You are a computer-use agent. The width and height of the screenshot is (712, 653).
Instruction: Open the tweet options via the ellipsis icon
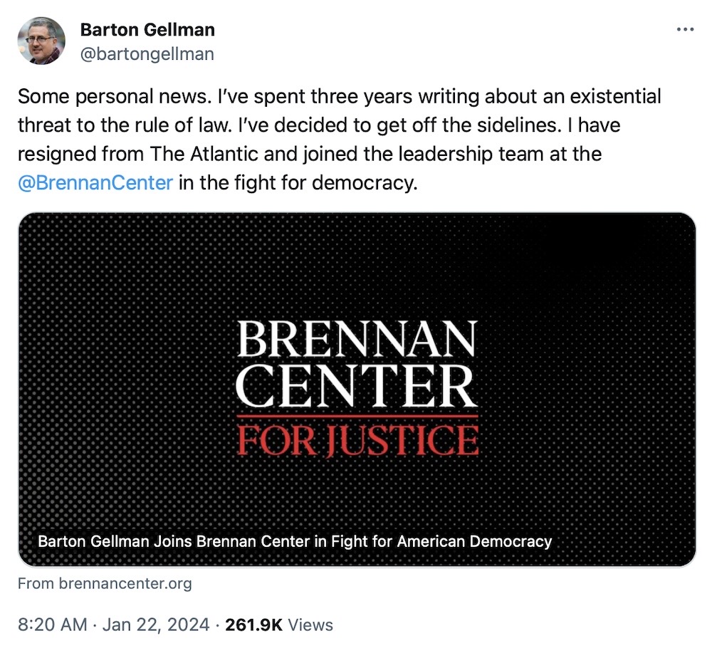(686, 28)
